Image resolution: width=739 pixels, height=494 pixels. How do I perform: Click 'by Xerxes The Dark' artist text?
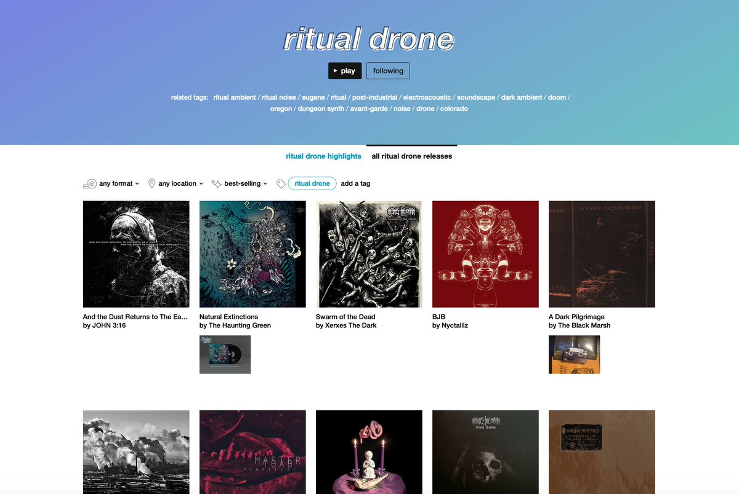346,325
